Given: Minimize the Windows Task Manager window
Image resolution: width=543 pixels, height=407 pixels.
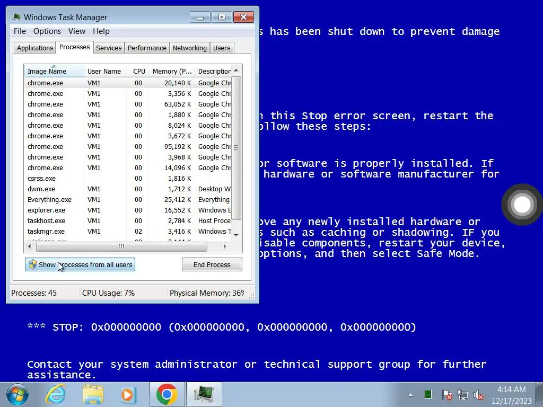Looking at the screenshot, I should 200,17.
